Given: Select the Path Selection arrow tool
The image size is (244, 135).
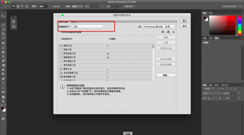Looking at the screenshot, I should 3,88.
